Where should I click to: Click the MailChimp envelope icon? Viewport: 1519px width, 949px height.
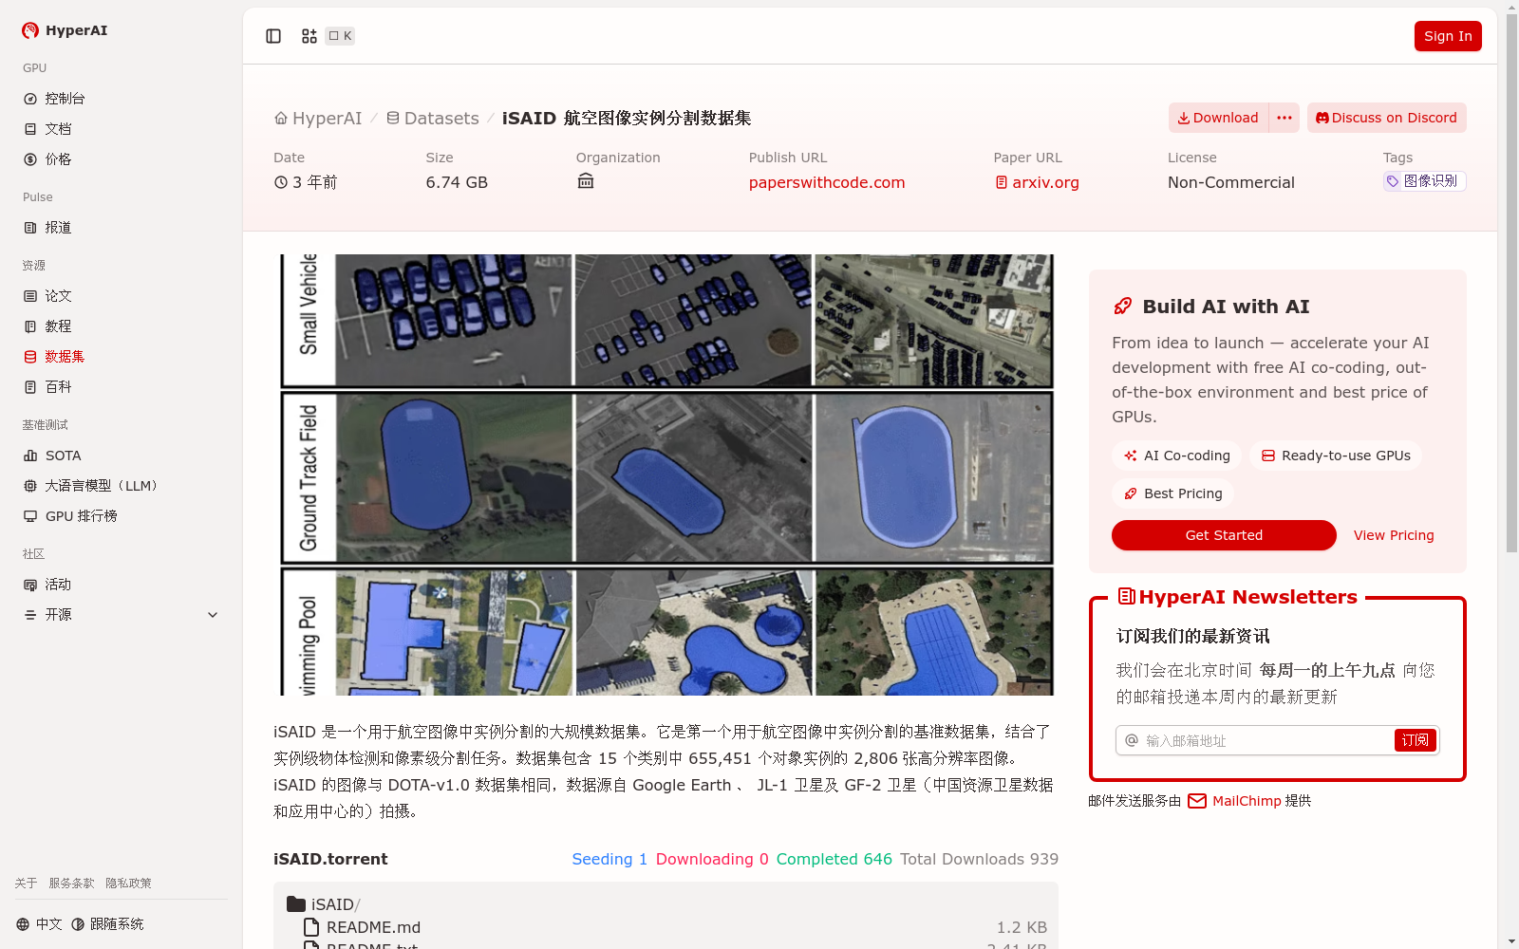click(1197, 801)
